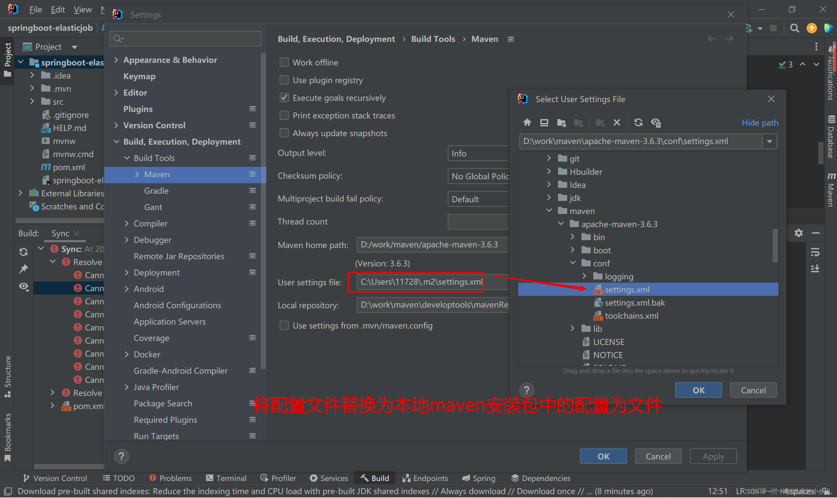Expand Compiler settings section
837x498 pixels.
(127, 223)
